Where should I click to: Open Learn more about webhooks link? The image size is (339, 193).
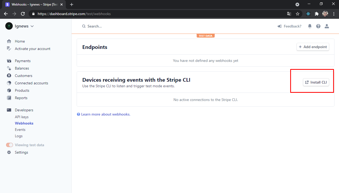point(106,114)
